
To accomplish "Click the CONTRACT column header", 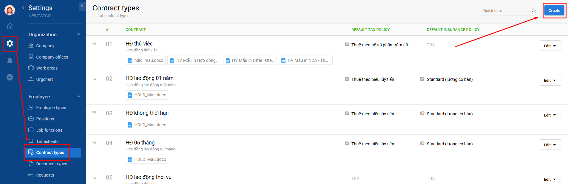I will click(x=136, y=30).
